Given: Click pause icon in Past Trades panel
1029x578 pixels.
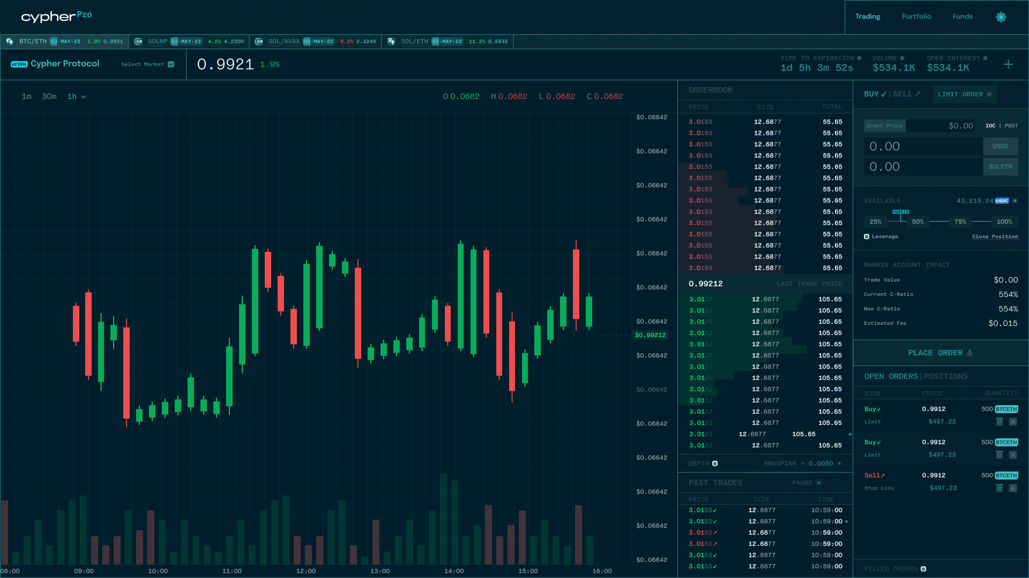Looking at the screenshot, I should (x=819, y=483).
